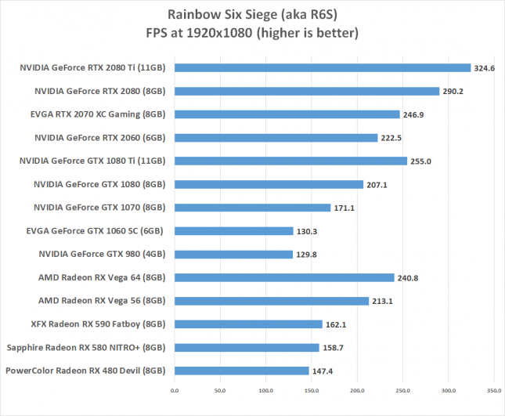The width and height of the screenshot is (505, 416).
Task: Click the axis tick label 50.0
Action: pyautogui.click(x=220, y=391)
